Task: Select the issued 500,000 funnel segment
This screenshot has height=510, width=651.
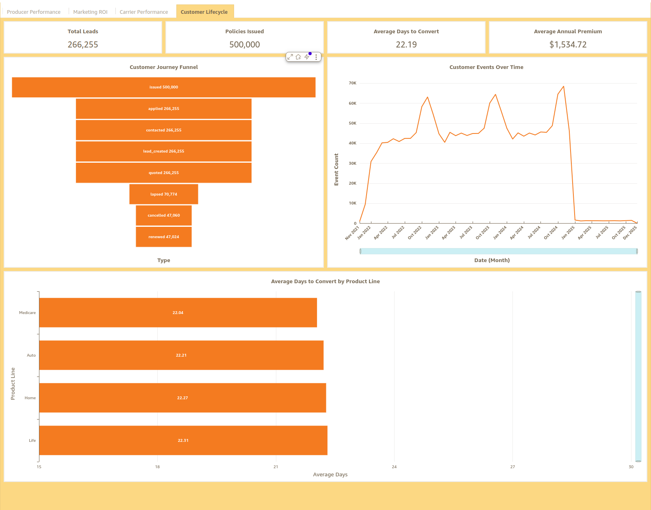Action: pos(164,87)
